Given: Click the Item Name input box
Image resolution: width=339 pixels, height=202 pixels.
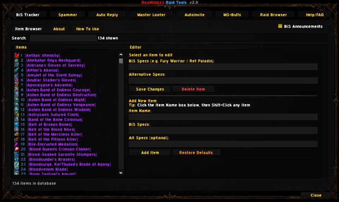Looking at the screenshot, I should tap(223, 117).
